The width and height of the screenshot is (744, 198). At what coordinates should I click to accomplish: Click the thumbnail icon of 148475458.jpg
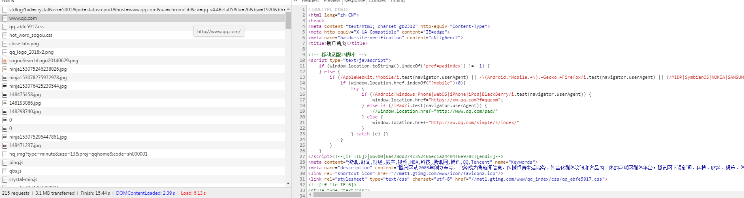(5, 95)
